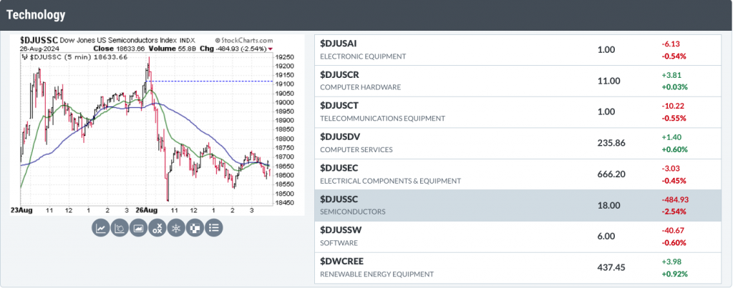Screen dimensions: 733x288
Task: Open the summary list icon
Action: click(214, 228)
